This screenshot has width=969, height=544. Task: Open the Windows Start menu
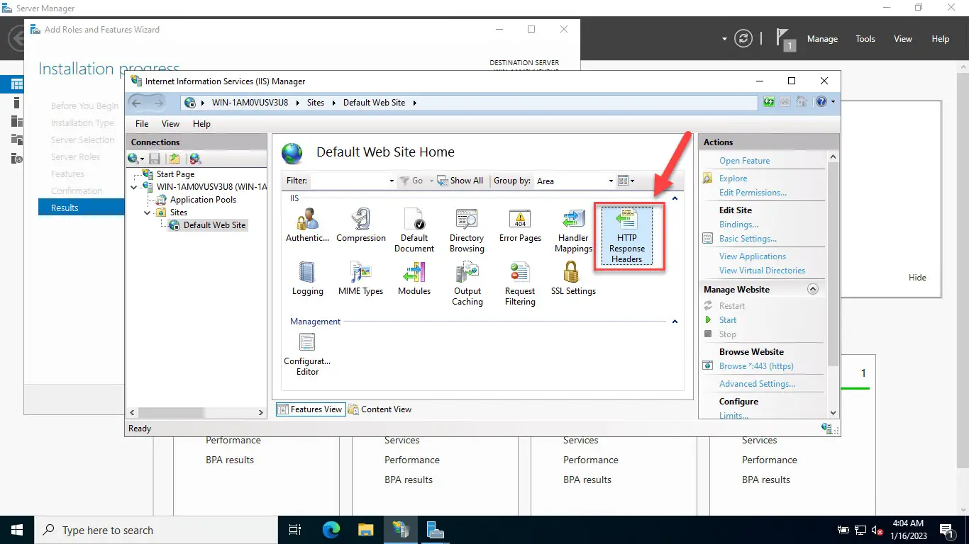(x=17, y=530)
